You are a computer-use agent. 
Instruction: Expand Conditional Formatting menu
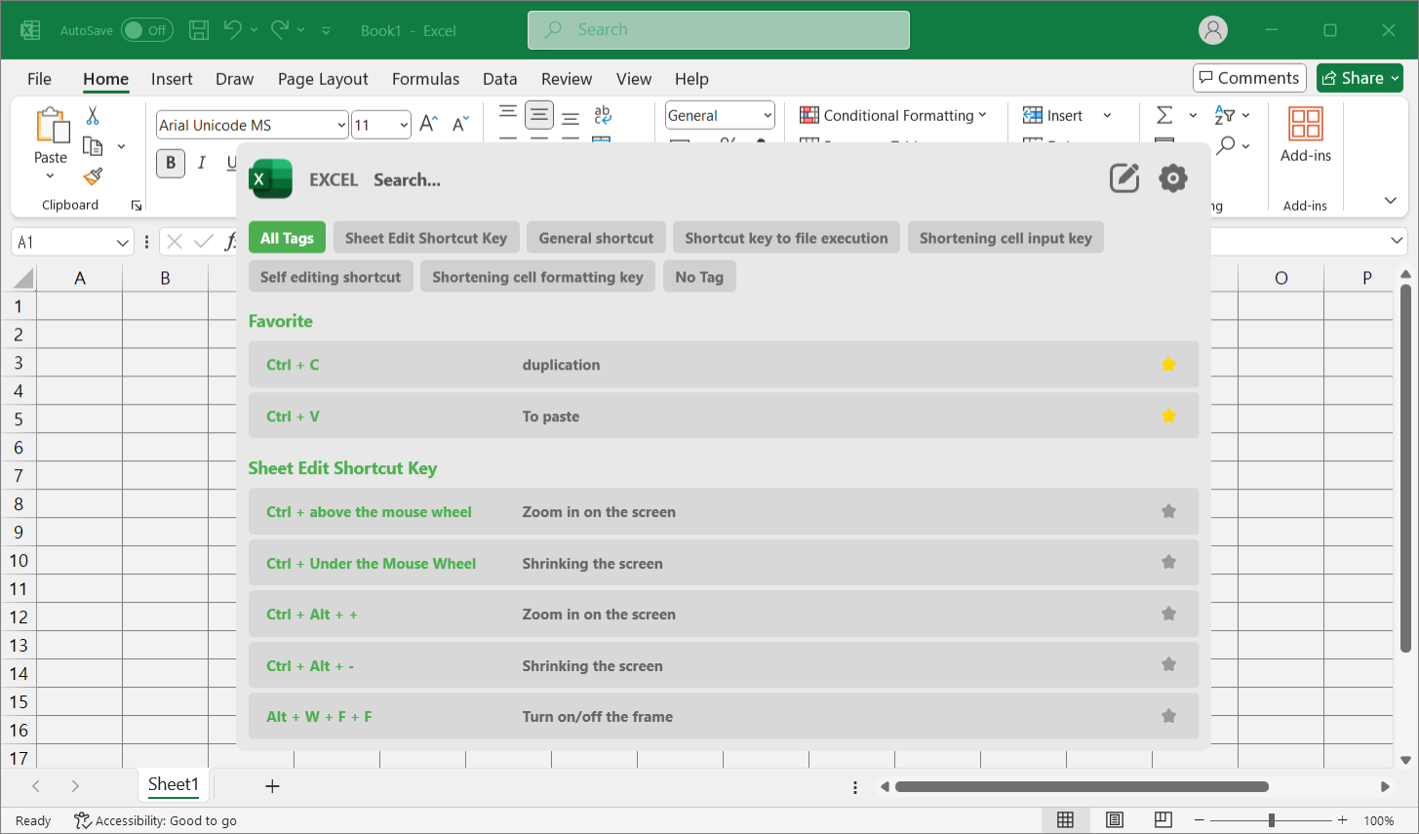tap(893, 115)
